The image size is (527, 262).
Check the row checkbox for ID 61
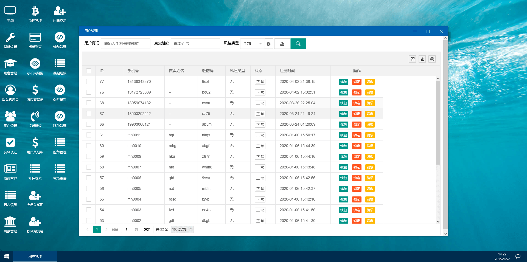[89, 135]
